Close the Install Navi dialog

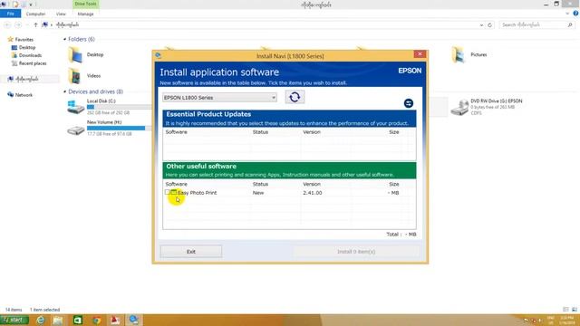420,54
